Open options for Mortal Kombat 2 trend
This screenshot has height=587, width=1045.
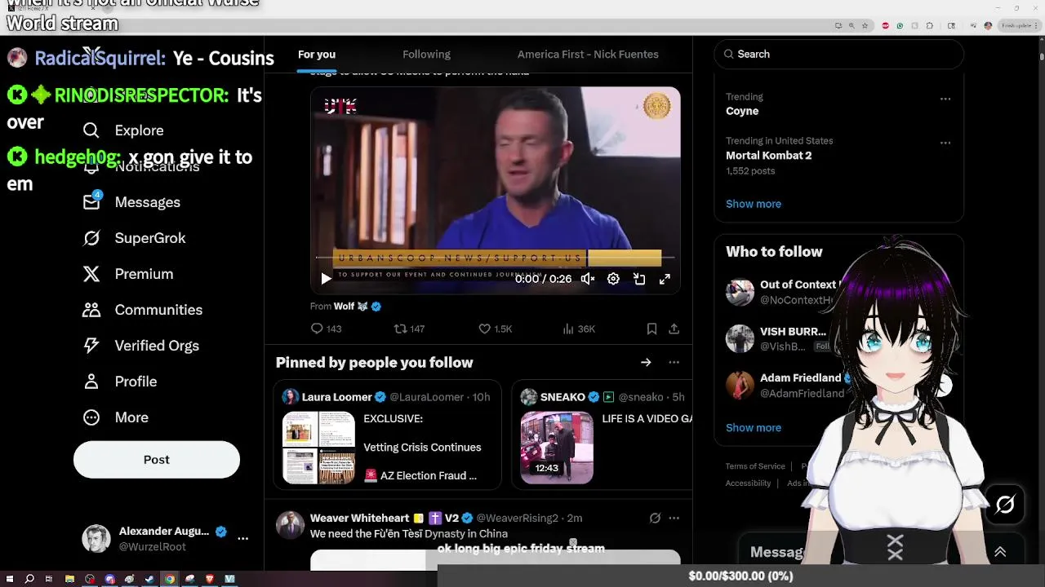click(x=945, y=143)
